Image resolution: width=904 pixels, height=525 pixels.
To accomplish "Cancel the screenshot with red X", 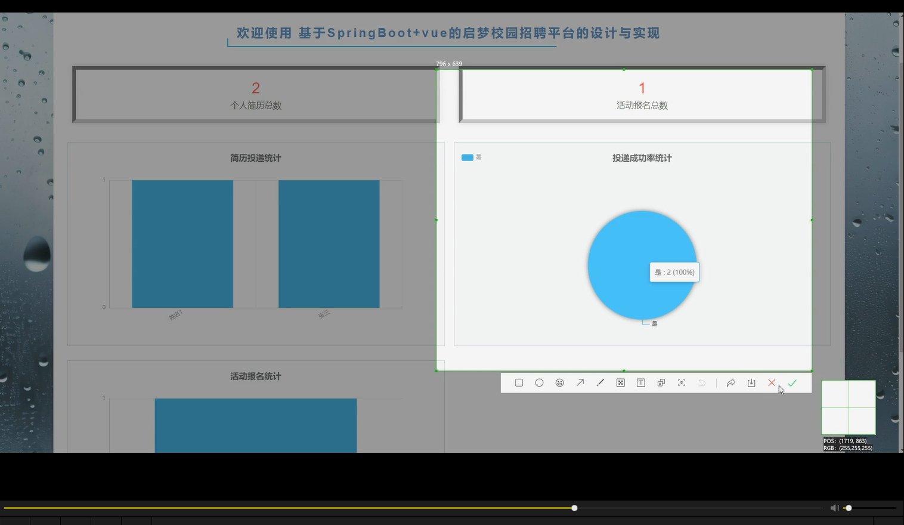I will 772,383.
